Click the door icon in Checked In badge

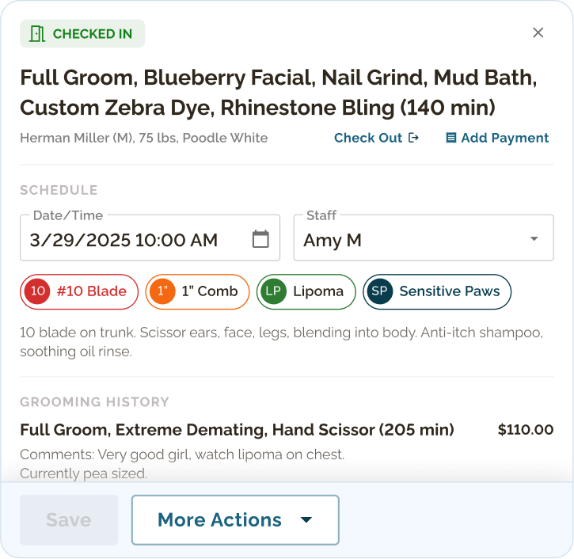pos(37,34)
